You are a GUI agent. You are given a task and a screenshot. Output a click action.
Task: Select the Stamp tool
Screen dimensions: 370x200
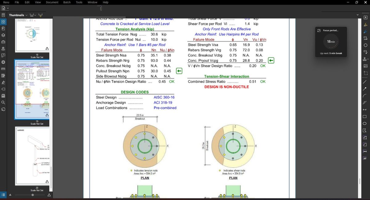click(x=365, y=59)
